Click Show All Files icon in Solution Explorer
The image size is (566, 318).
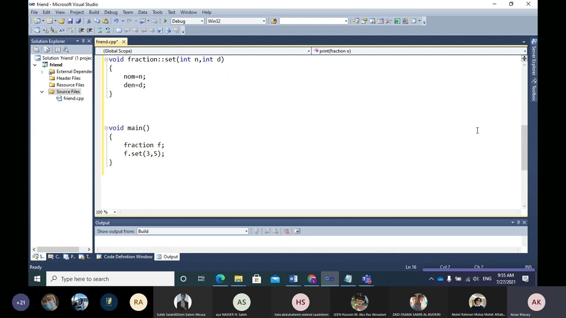(47, 50)
